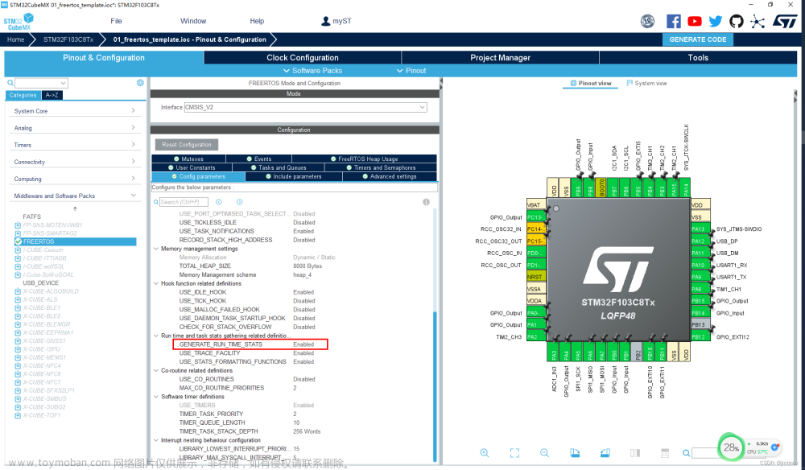The image size is (805, 470).
Task: Switch to the Tools tab
Action: (698, 57)
